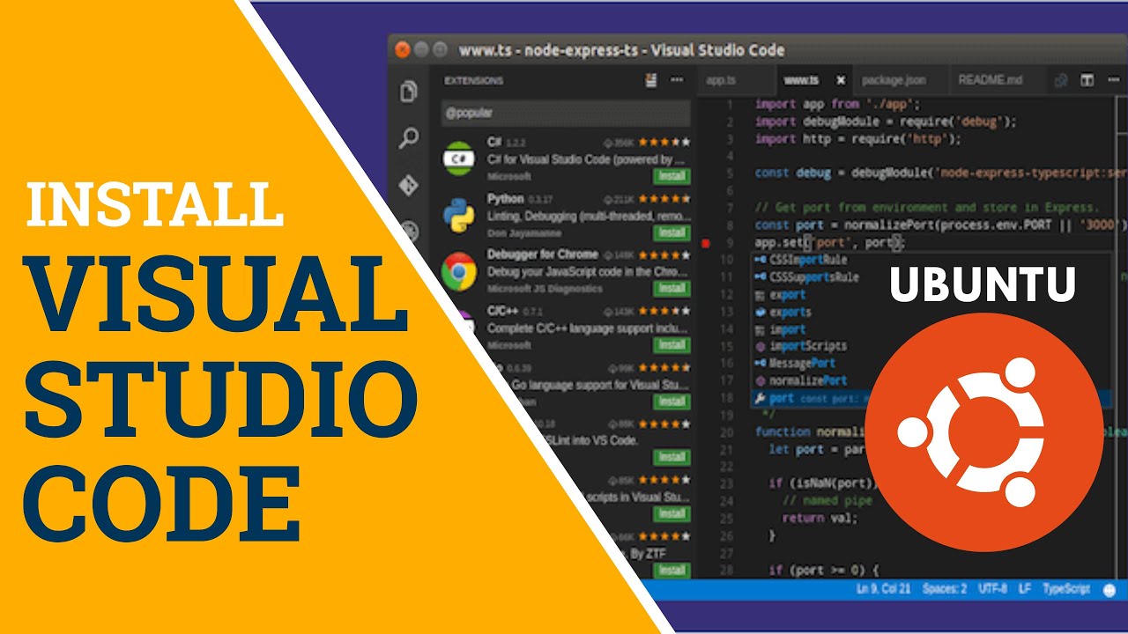Change language mode via TypeScript
The height and width of the screenshot is (634, 1128).
click(1066, 588)
